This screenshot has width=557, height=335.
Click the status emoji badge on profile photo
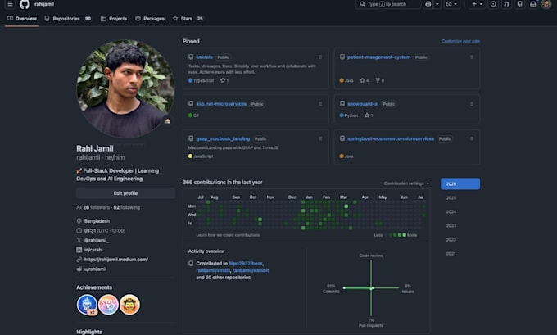167,121
